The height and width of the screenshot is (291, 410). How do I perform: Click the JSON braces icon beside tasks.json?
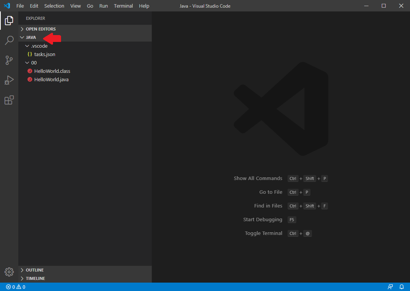pyautogui.click(x=30, y=54)
